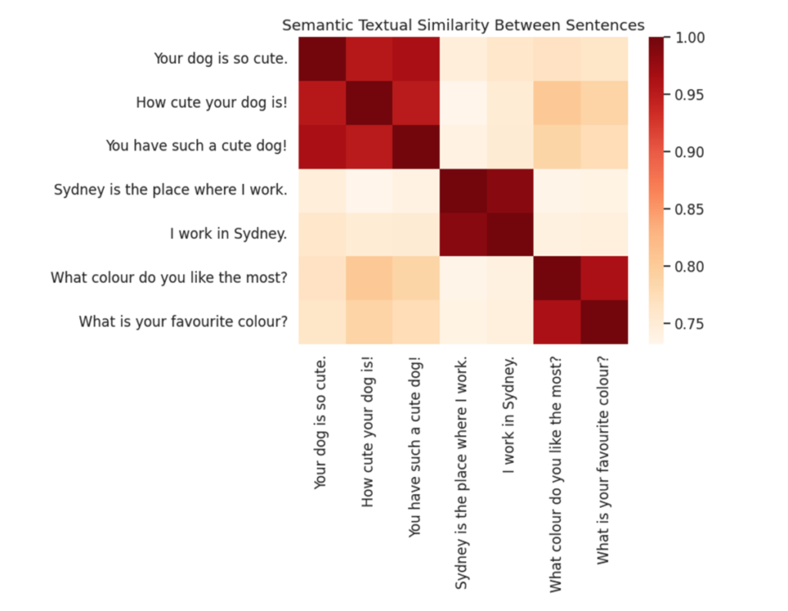Select the y-axis label 'How cute your dog is!'
788x611 pixels.
click(x=212, y=102)
